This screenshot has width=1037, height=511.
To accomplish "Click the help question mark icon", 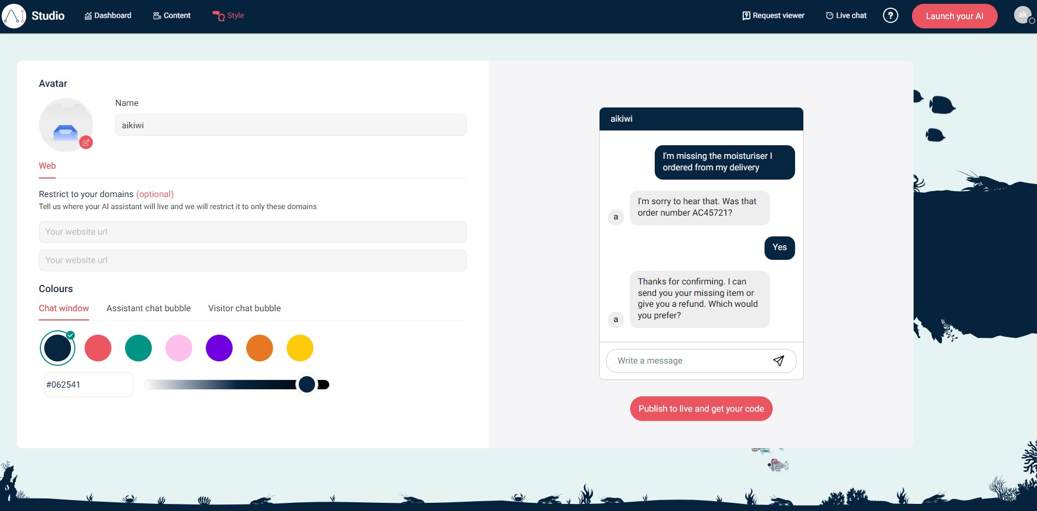I will [891, 16].
